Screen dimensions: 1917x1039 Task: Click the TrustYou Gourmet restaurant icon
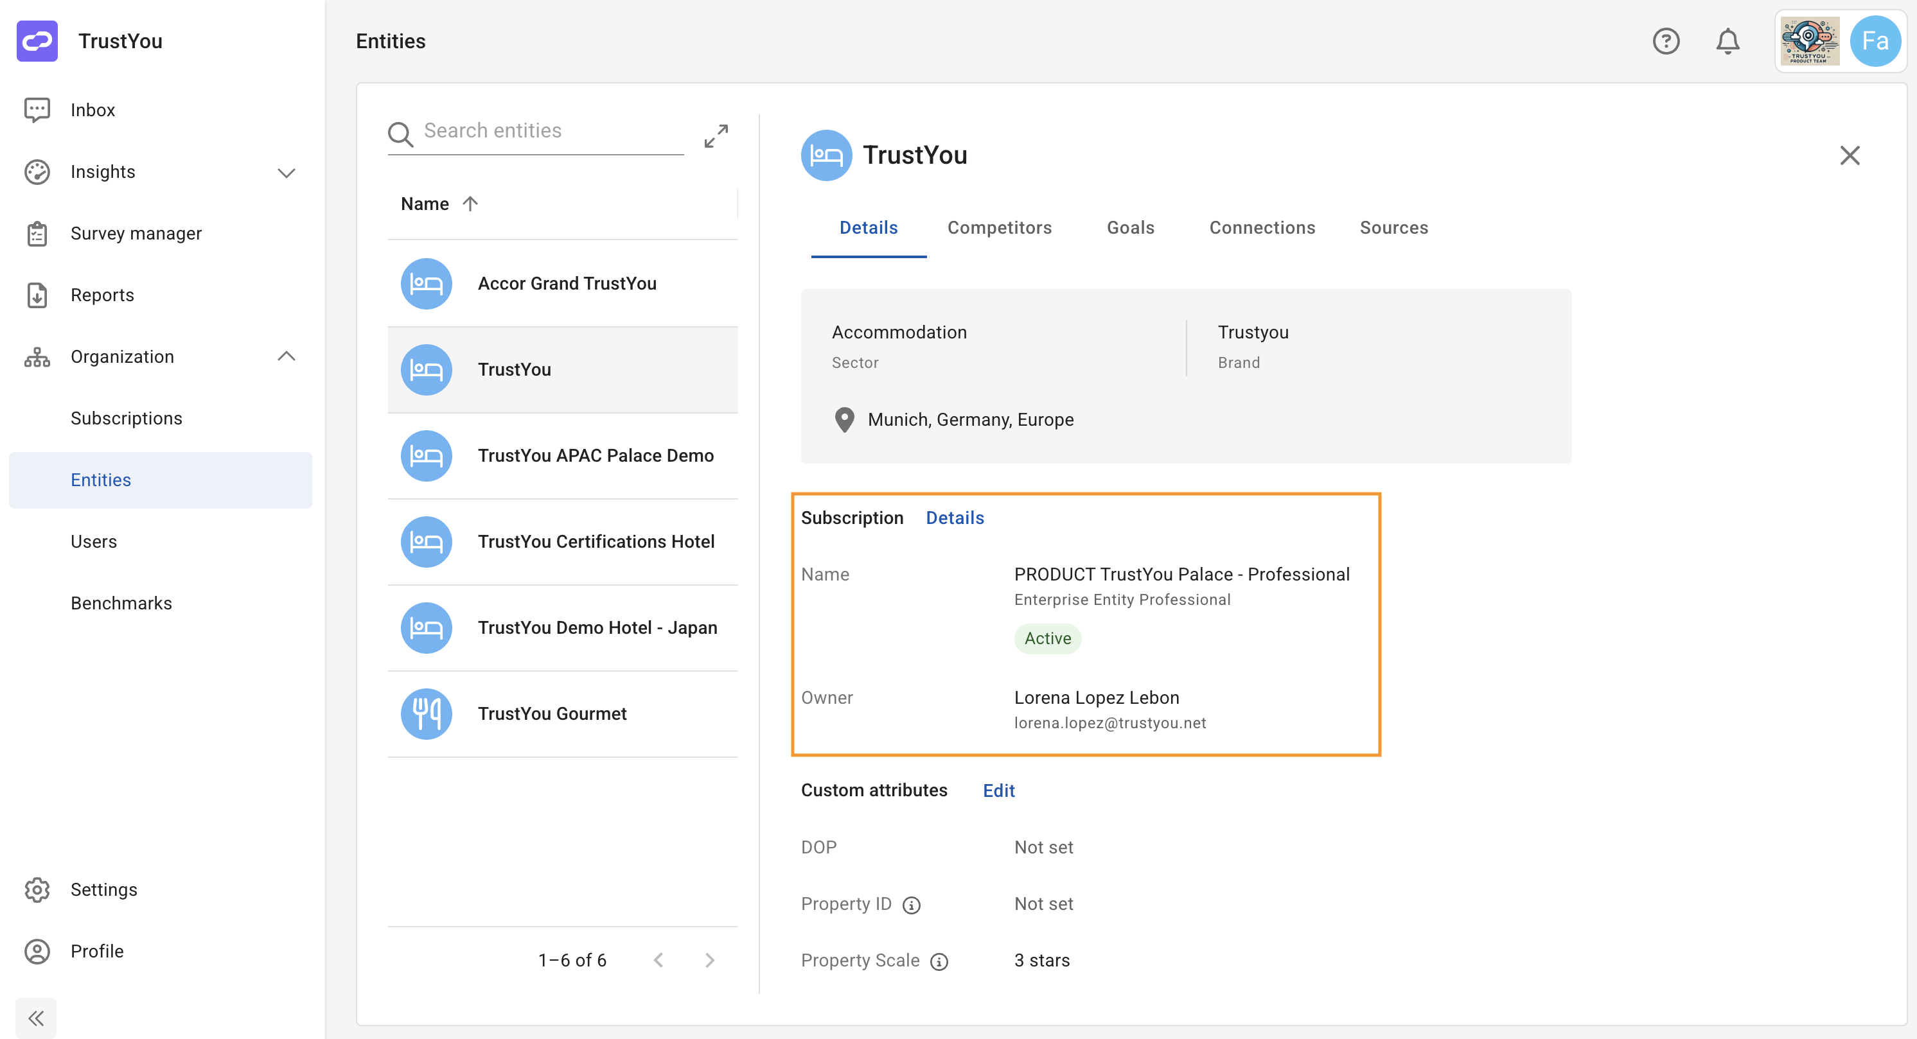point(427,714)
